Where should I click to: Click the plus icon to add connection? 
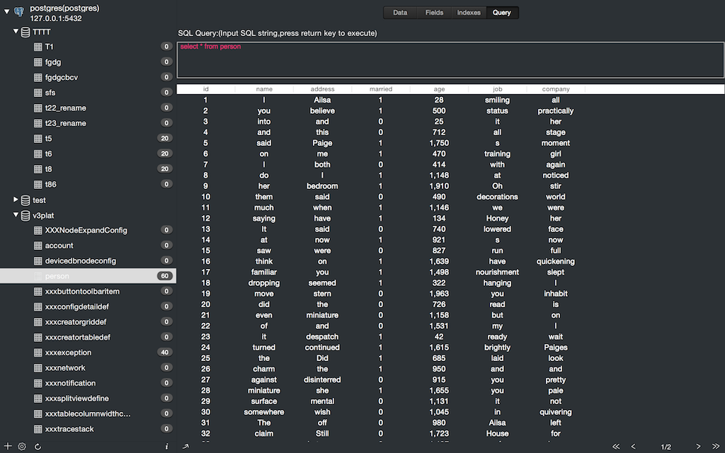(x=8, y=447)
